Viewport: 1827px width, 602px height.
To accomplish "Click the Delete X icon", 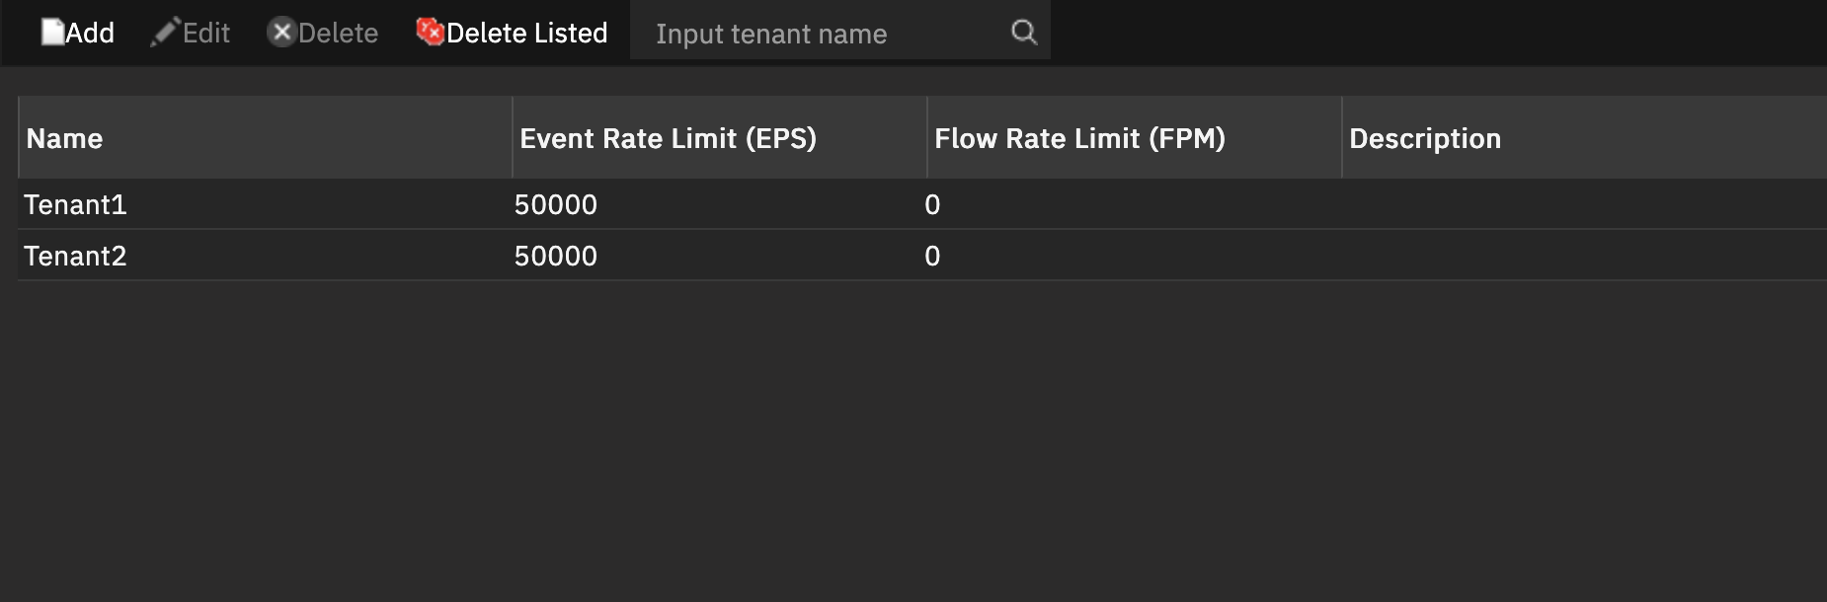I will pos(281,32).
